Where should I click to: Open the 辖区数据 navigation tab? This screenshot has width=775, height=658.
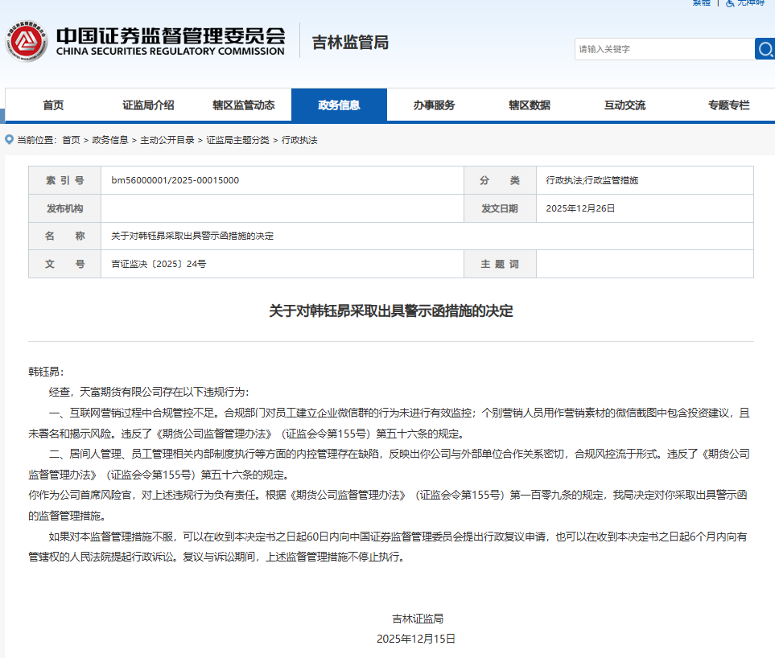pyautogui.click(x=530, y=105)
